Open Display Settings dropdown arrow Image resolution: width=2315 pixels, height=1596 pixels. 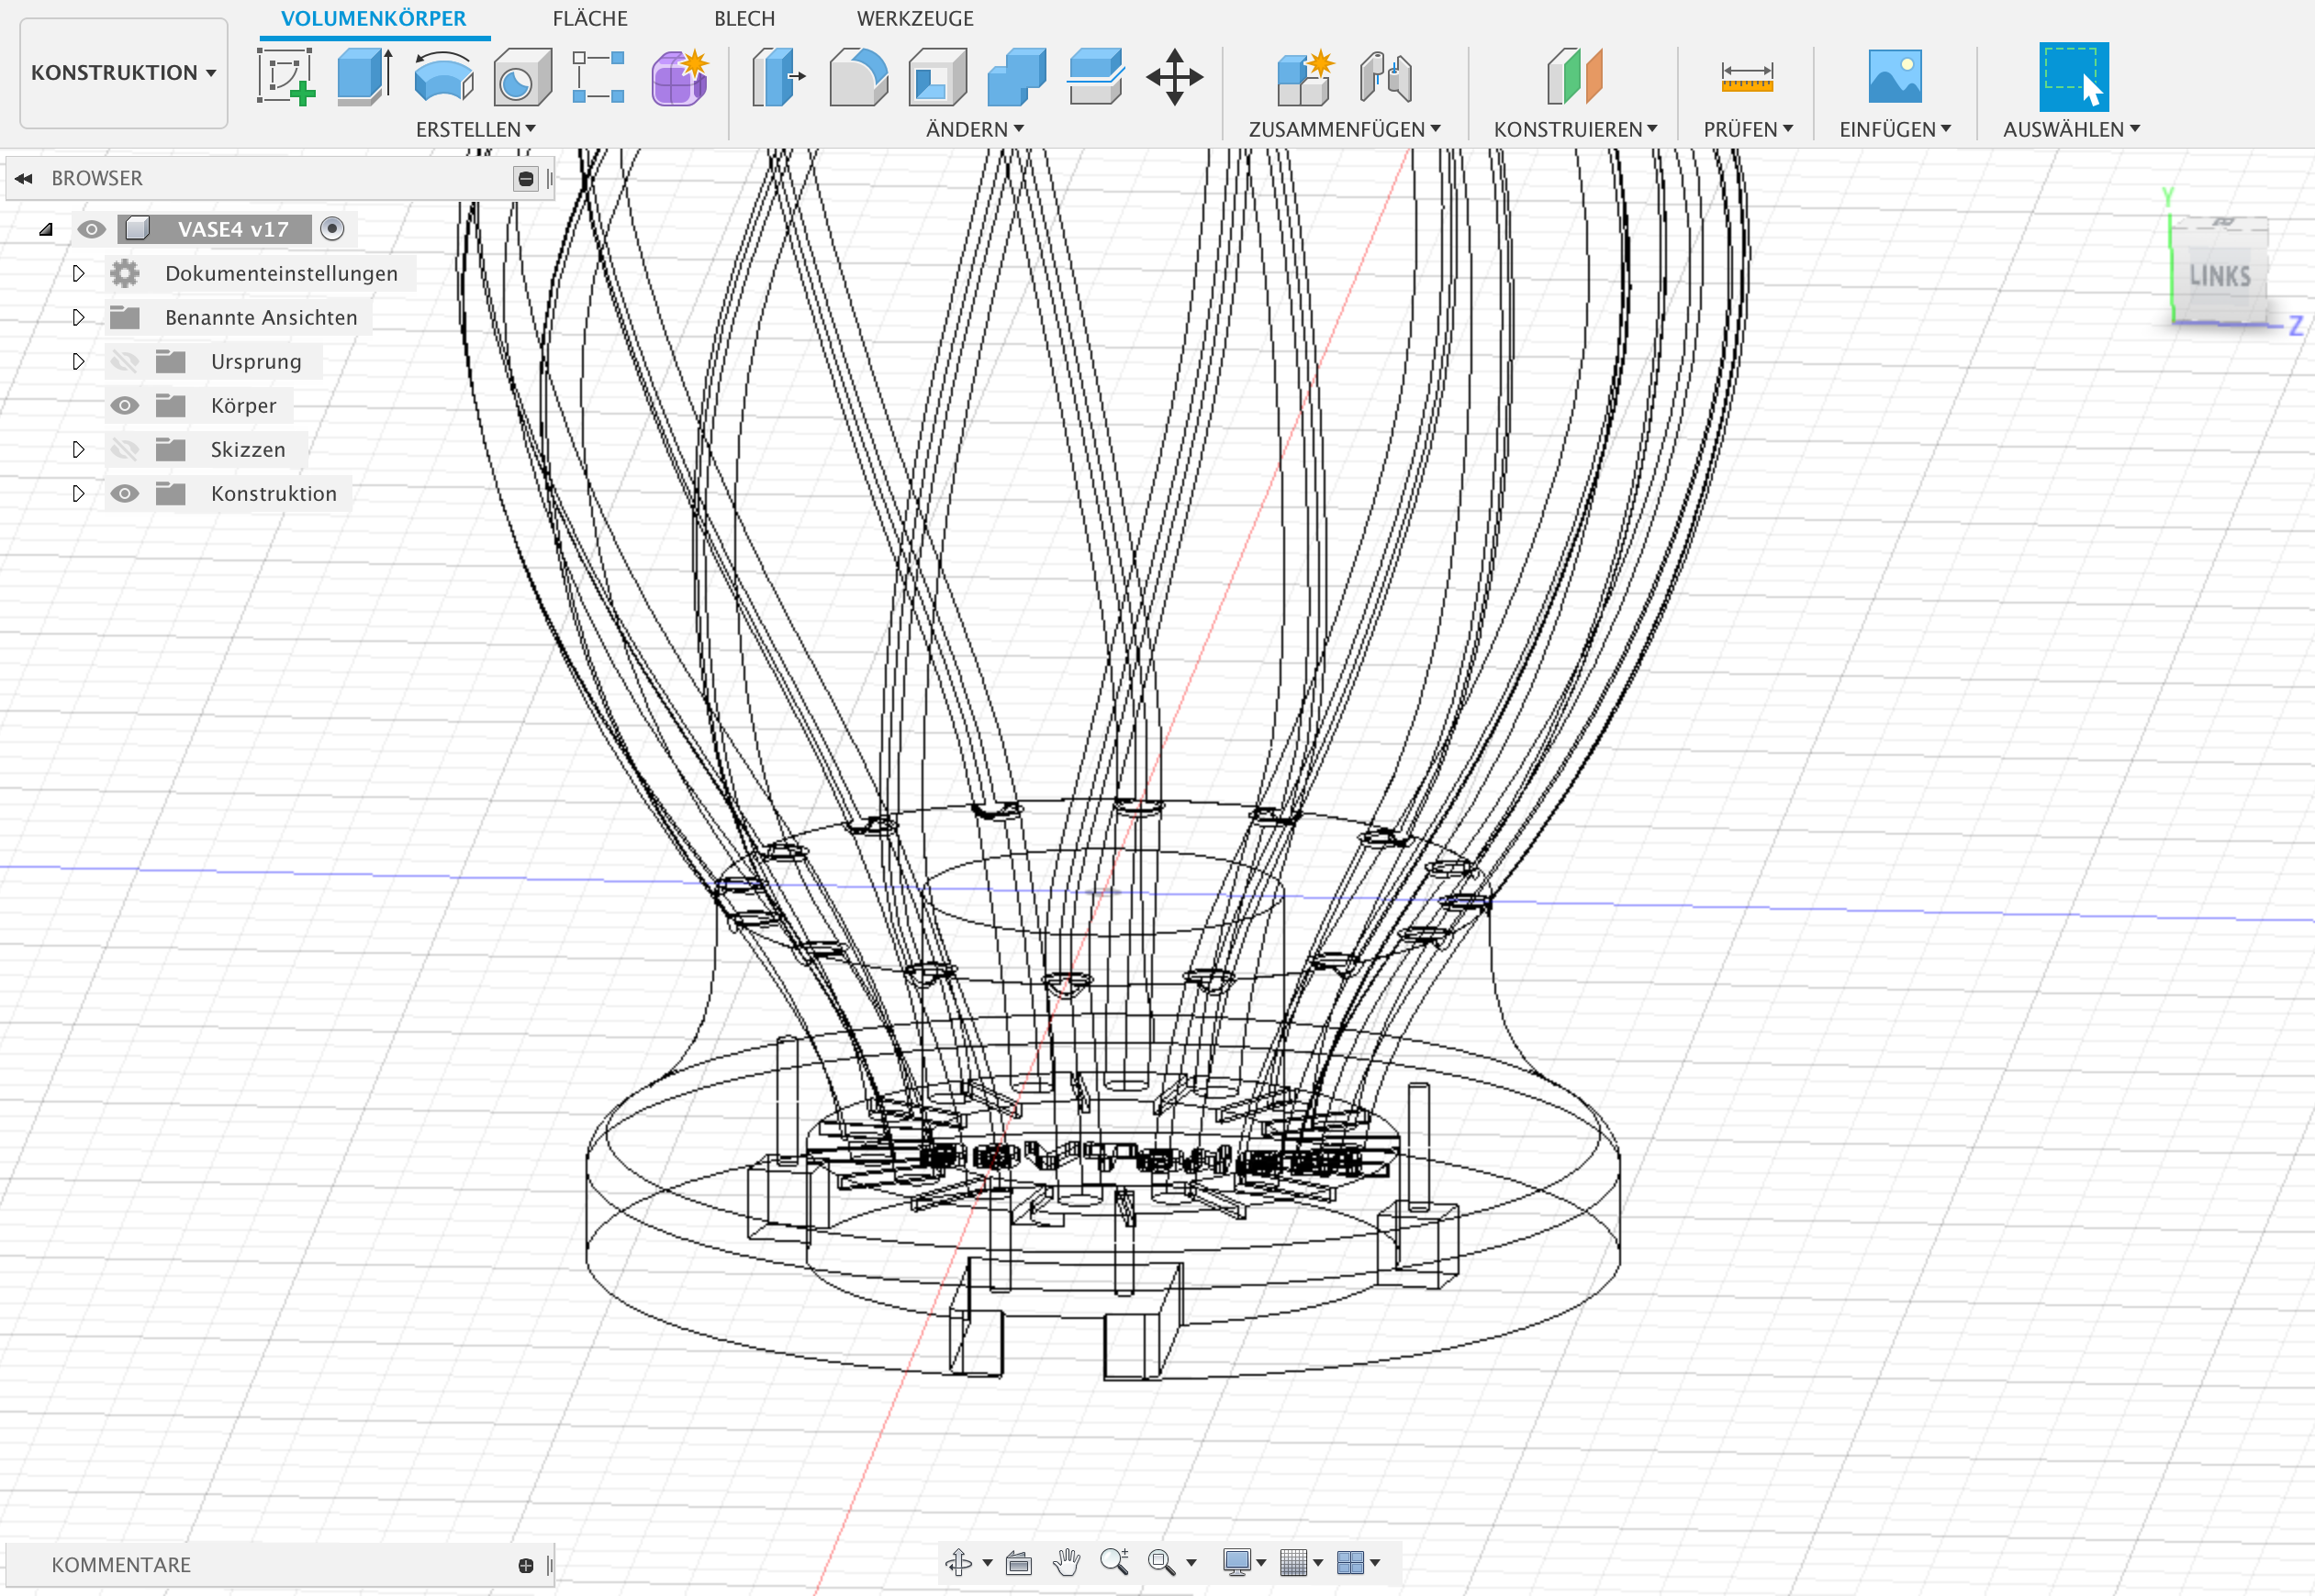[1261, 1562]
